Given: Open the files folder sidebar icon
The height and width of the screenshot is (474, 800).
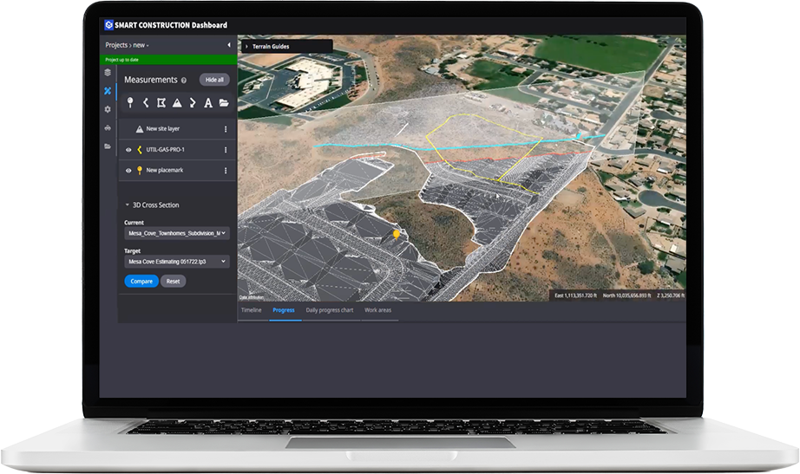Looking at the screenshot, I should pyautogui.click(x=108, y=146).
